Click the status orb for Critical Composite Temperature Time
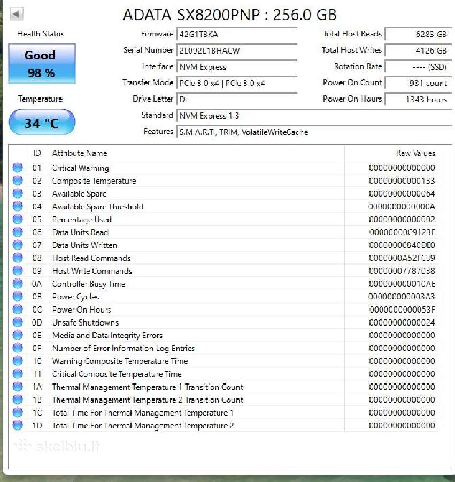455x482 pixels. [18, 374]
